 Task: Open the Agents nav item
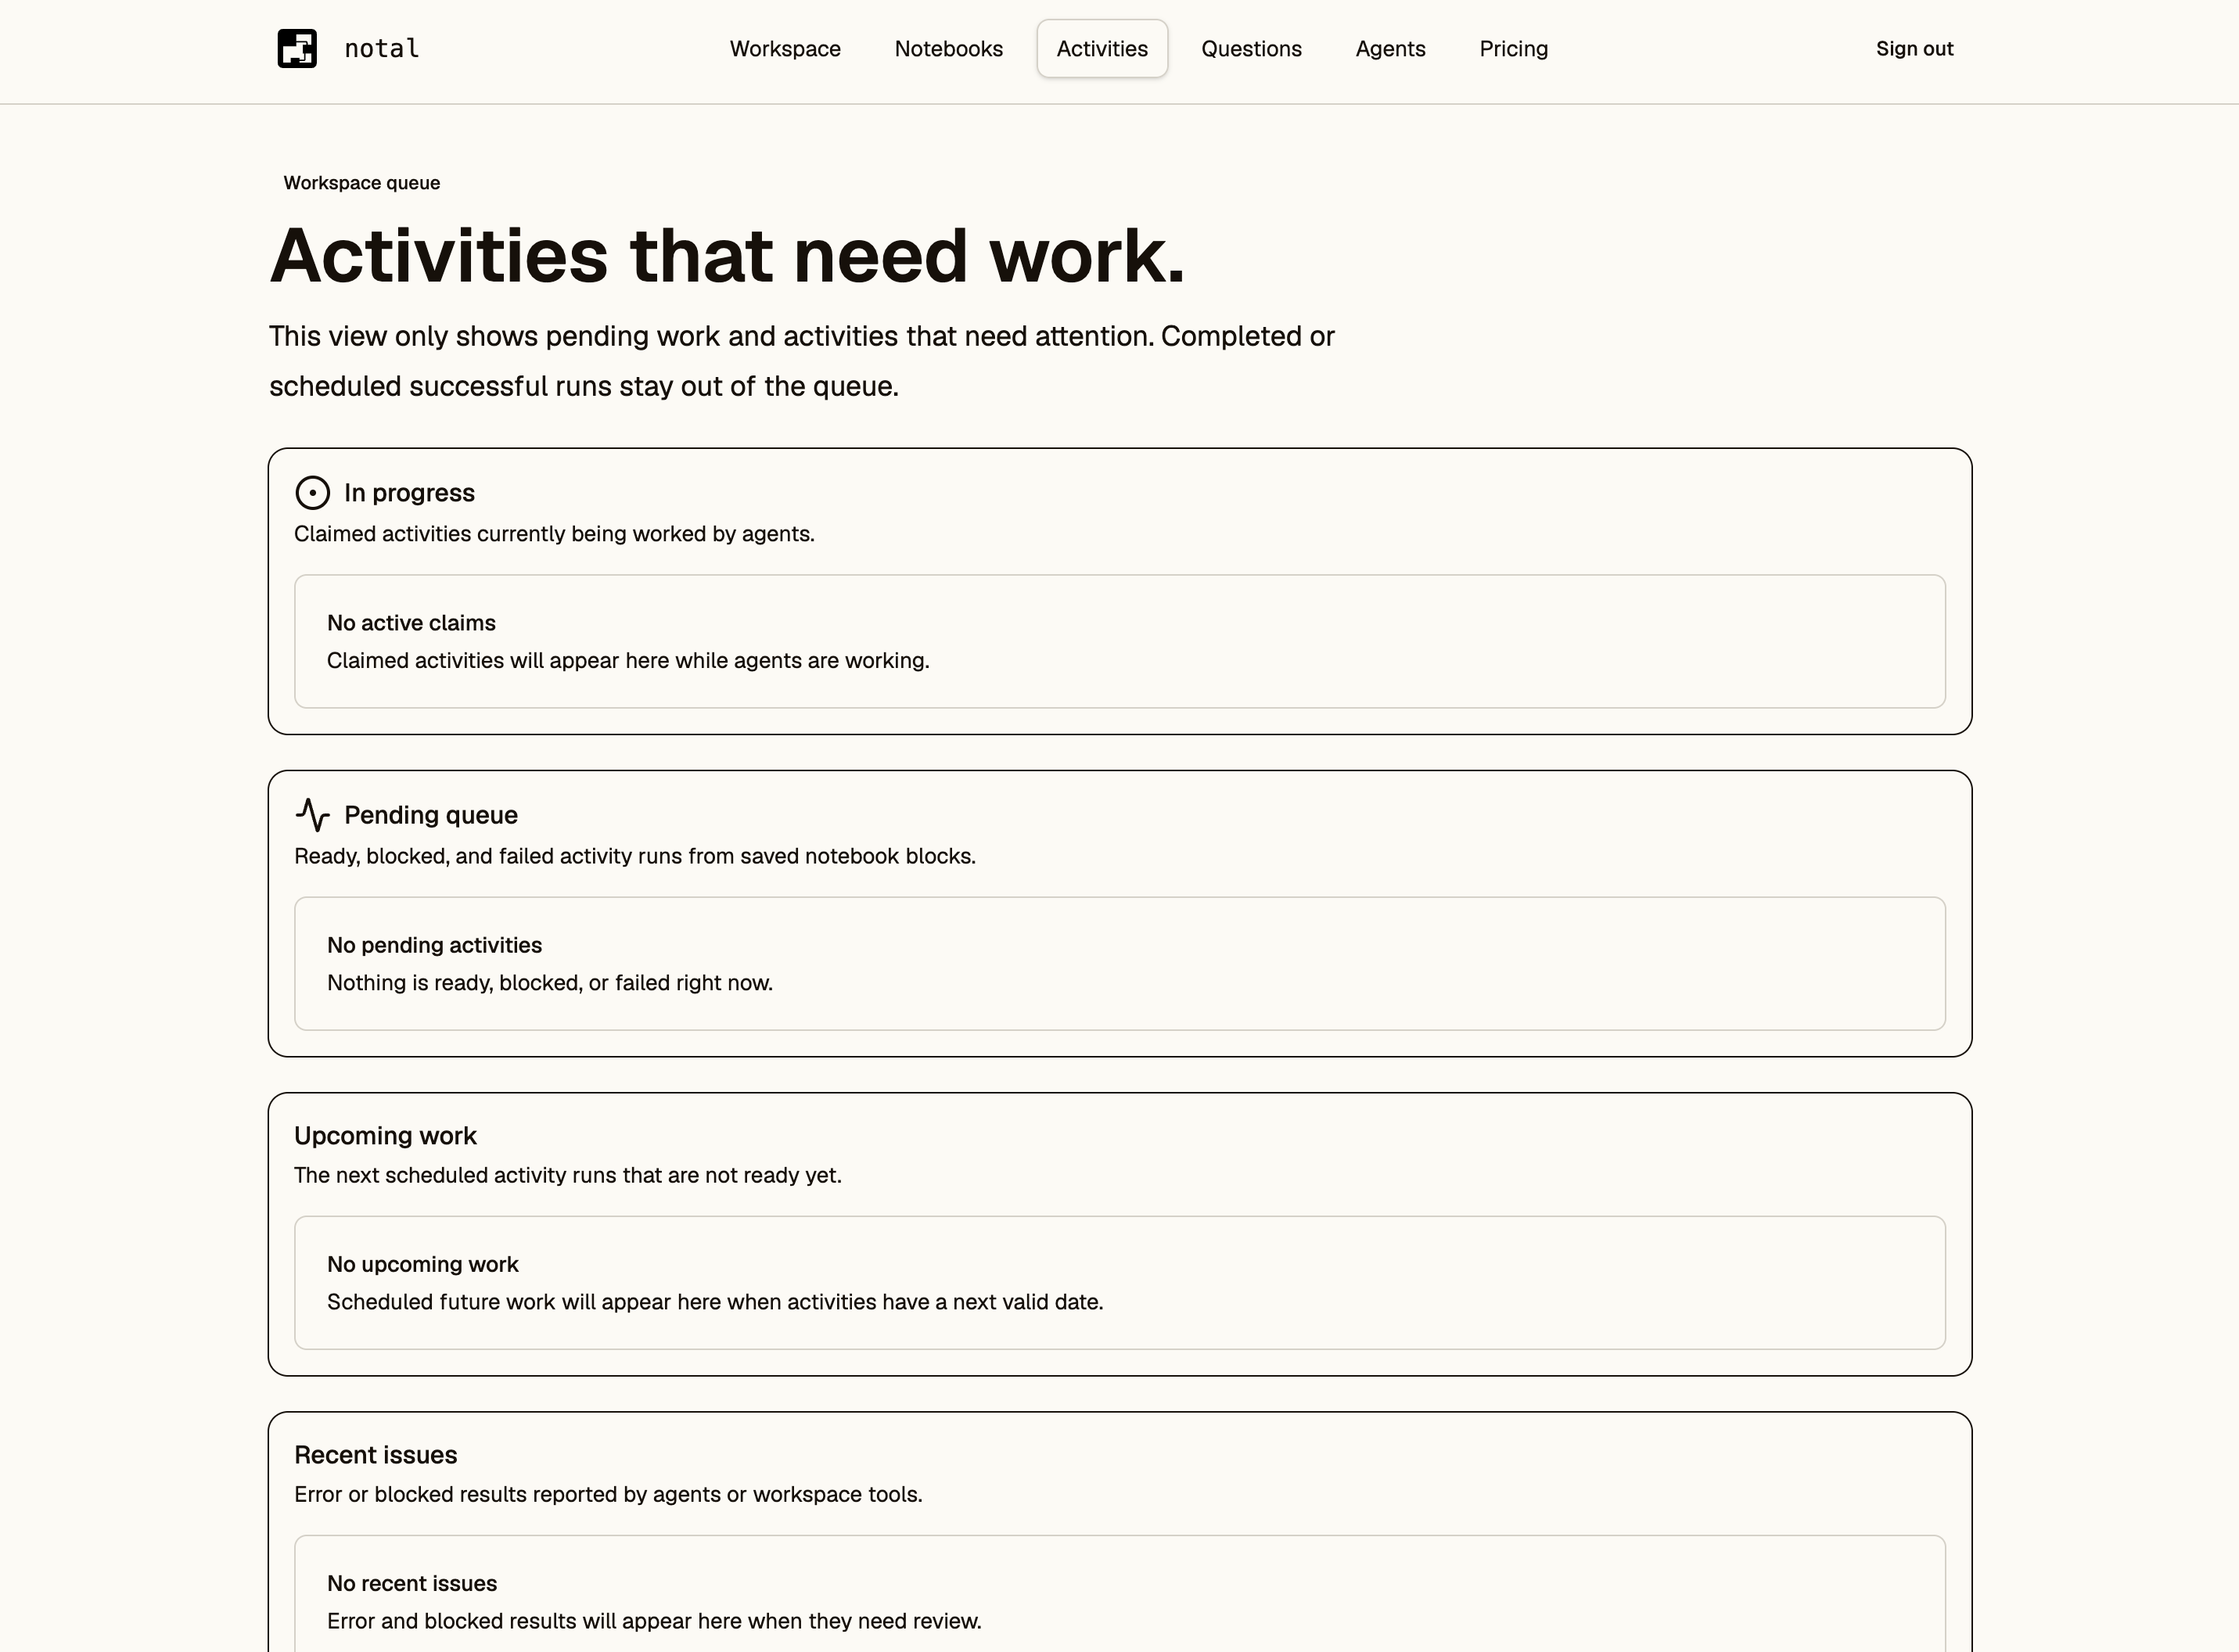coord(1390,49)
